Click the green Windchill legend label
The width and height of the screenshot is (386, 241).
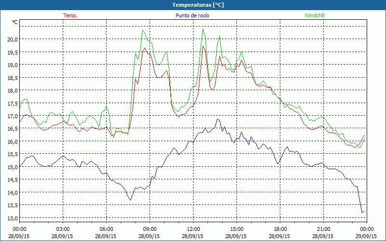coord(315,15)
